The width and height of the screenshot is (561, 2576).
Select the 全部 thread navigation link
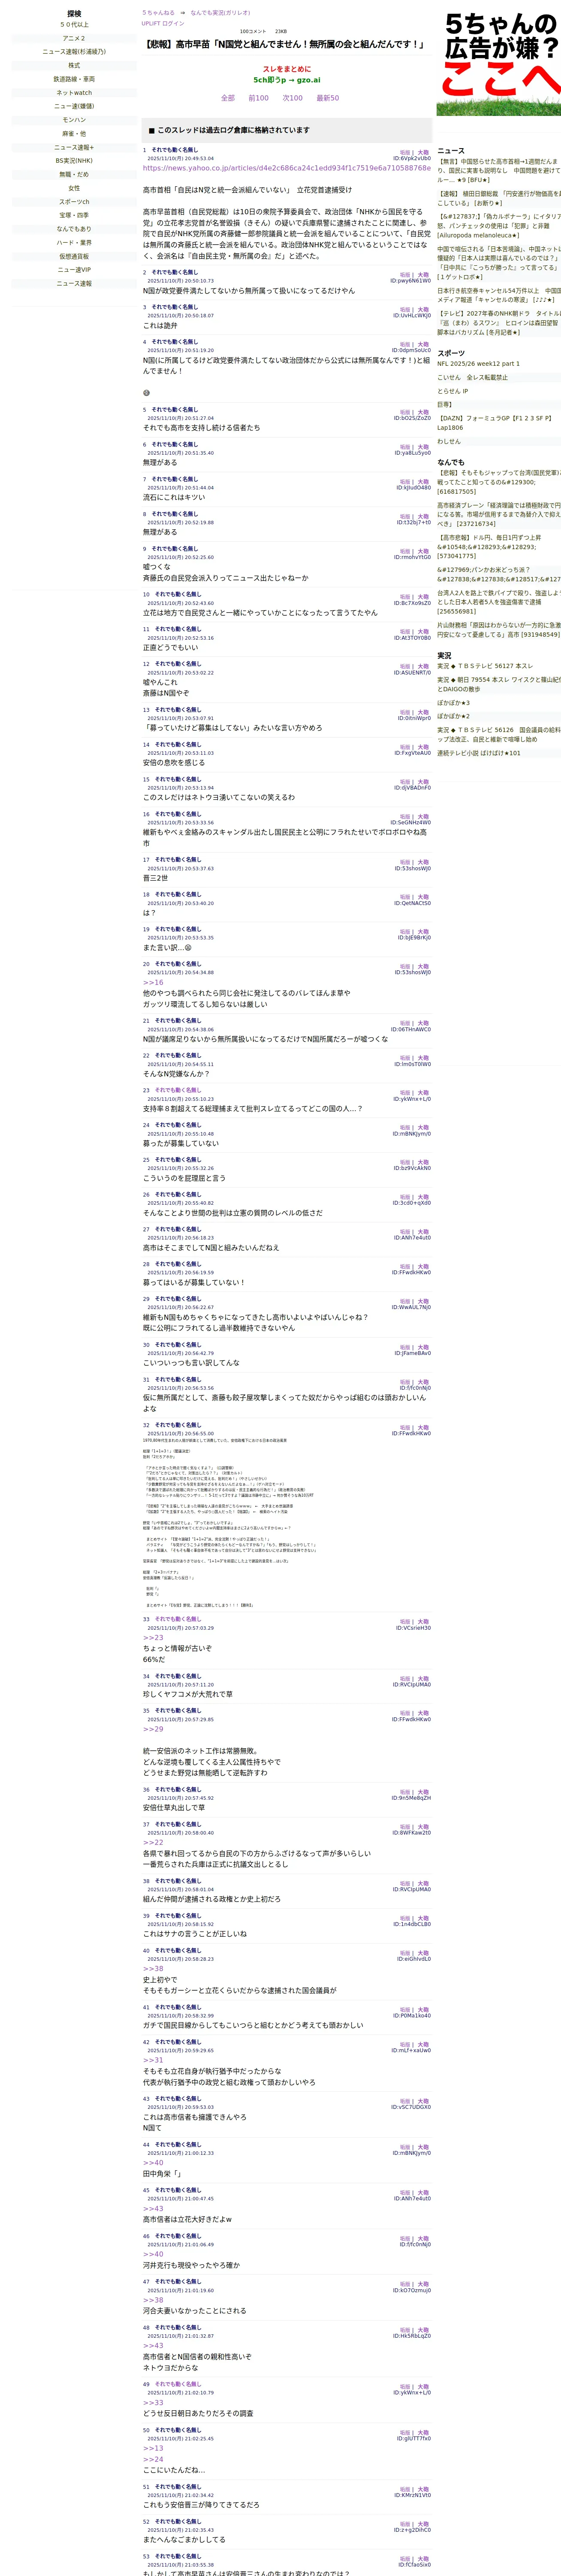click(228, 98)
